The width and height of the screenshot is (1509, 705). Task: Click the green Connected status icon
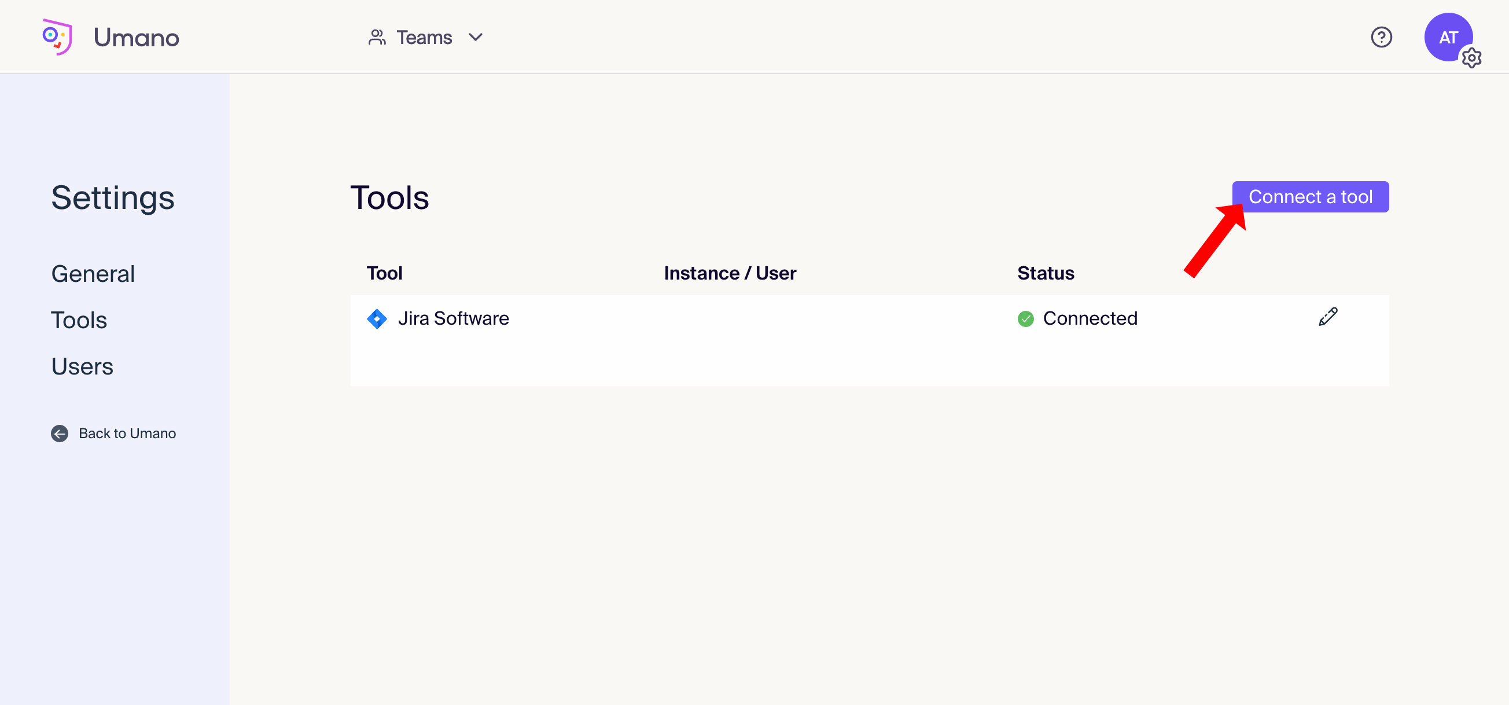(x=1025, y=318)
